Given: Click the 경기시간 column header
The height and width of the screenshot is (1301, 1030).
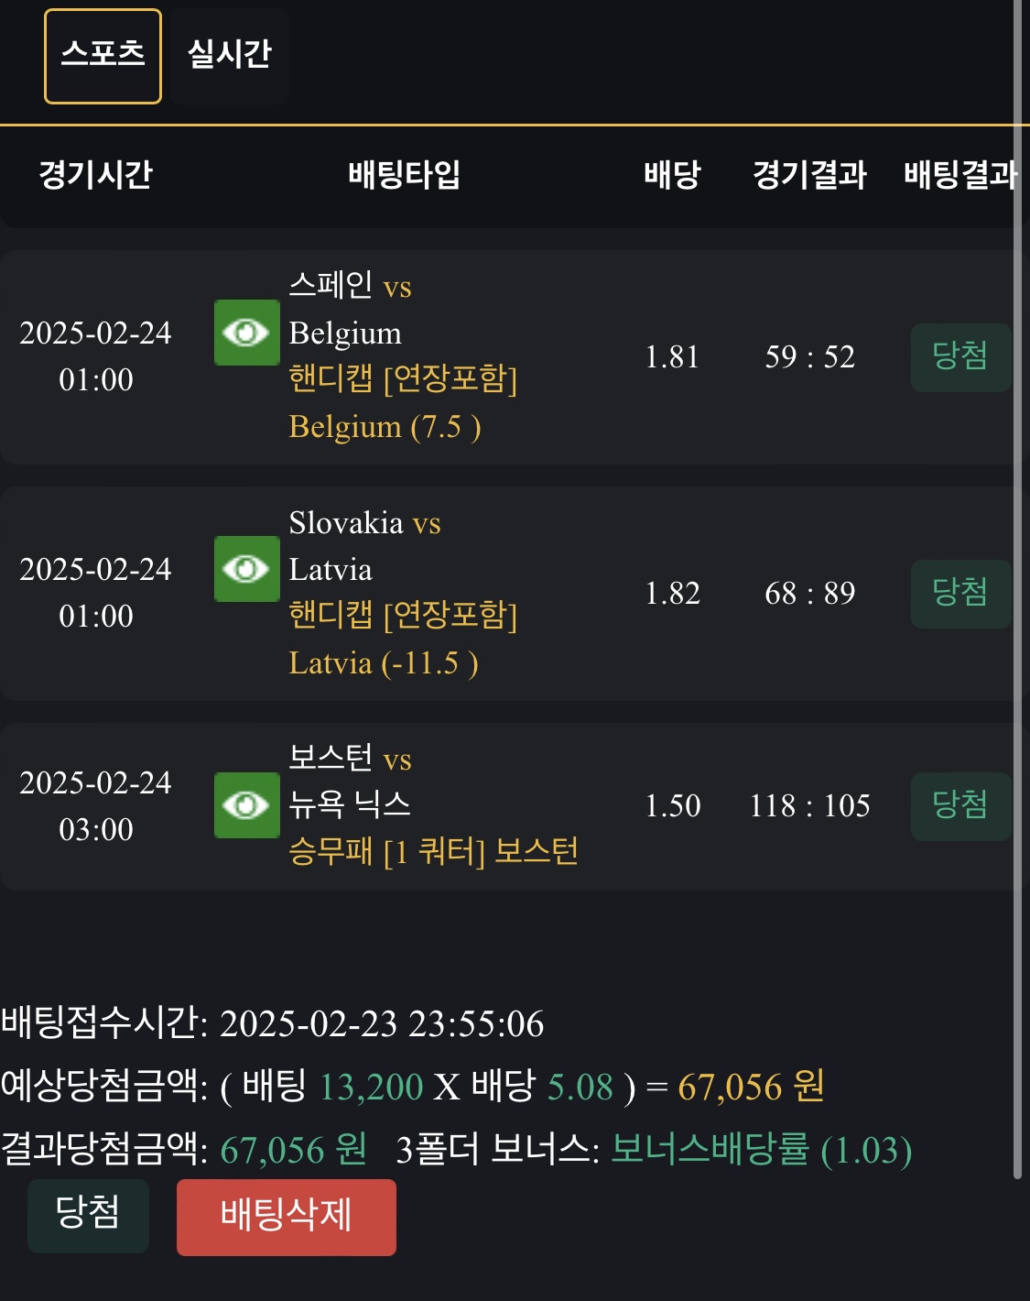Looking at the screenshot, I should click(95, 174).
